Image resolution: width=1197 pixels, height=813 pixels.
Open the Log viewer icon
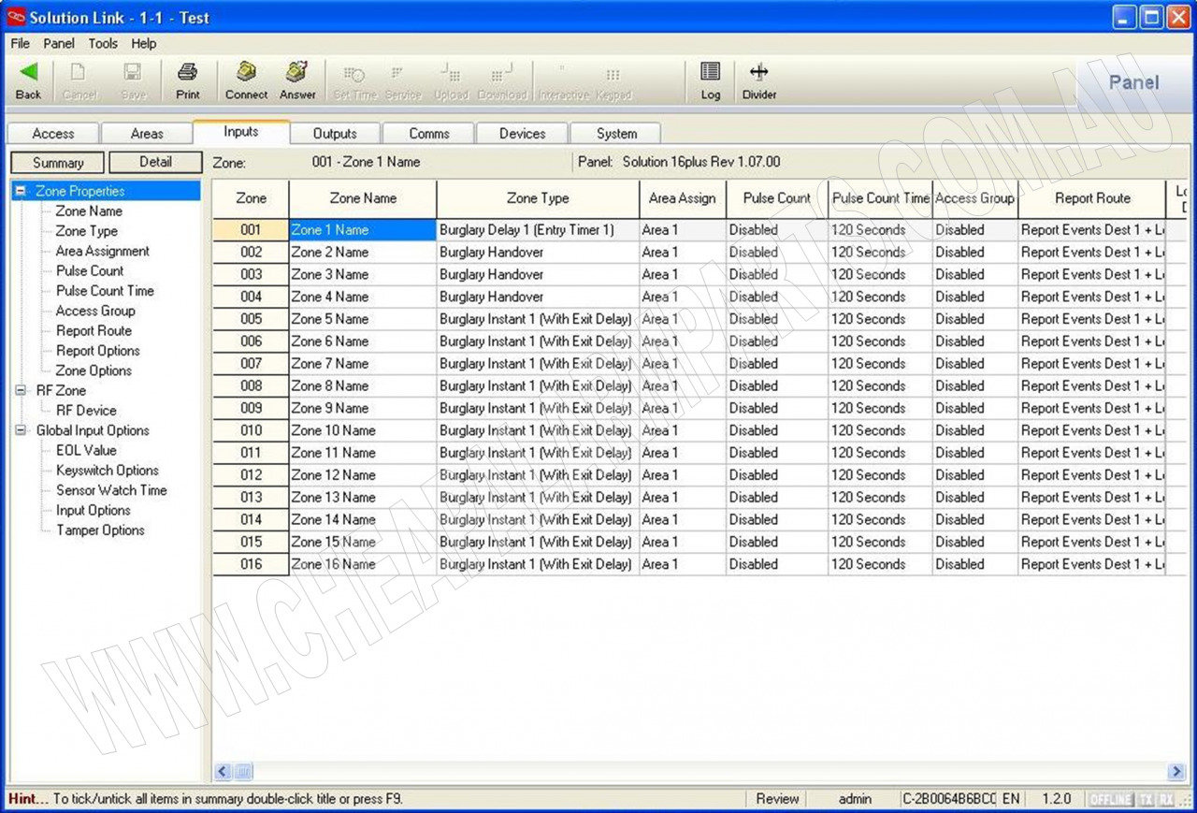[x=711, y=80]
